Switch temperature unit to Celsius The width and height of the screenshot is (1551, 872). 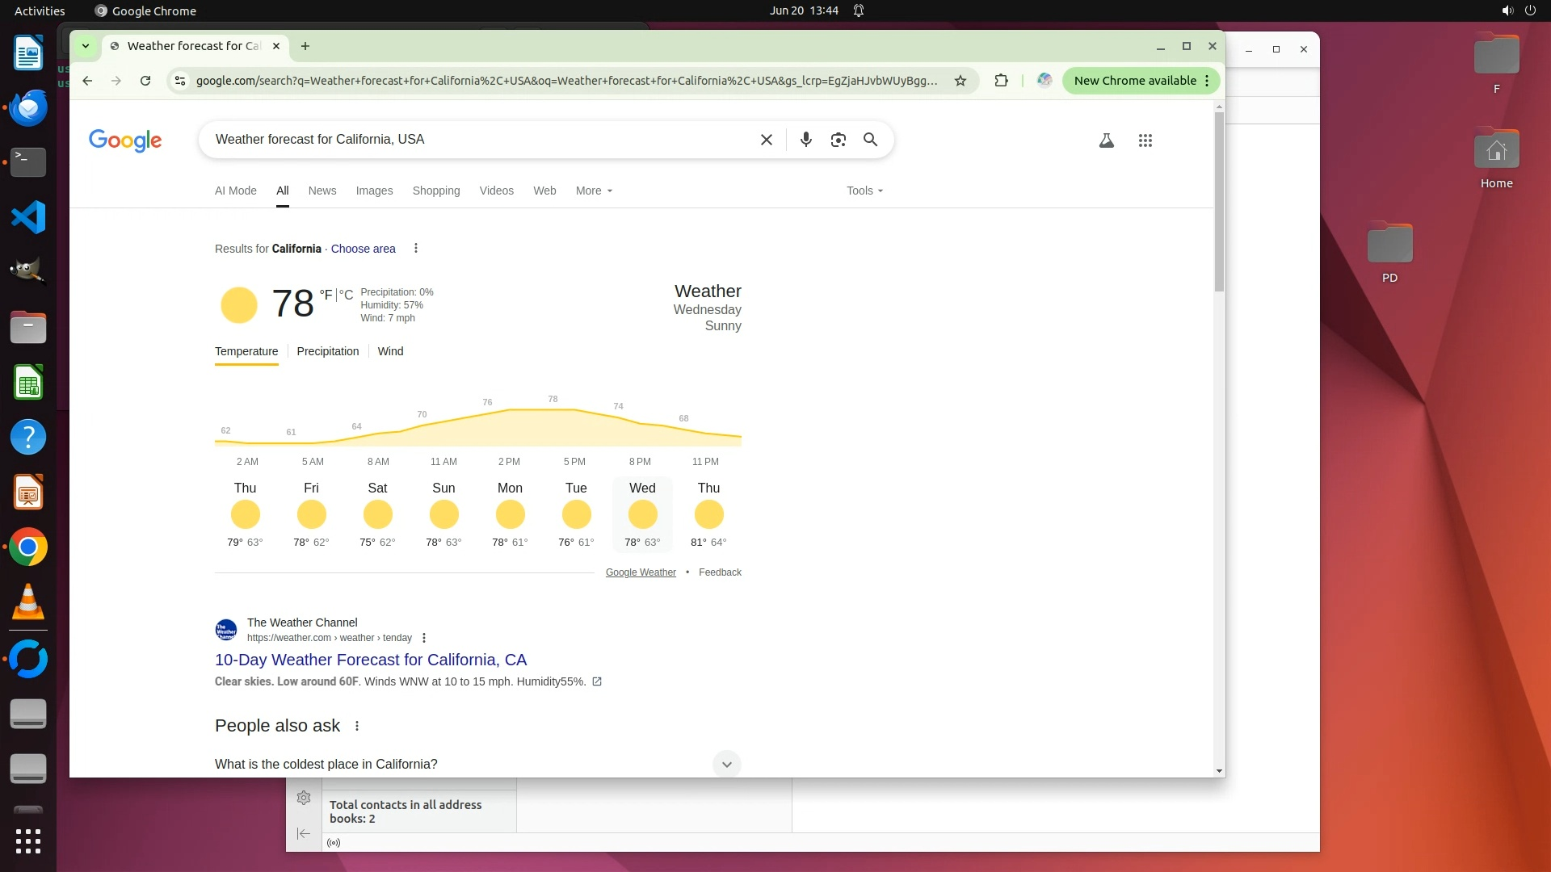(x=347, y=295)
